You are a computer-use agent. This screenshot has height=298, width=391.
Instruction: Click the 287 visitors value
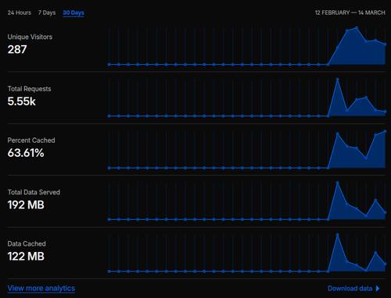tap(17, 49)
